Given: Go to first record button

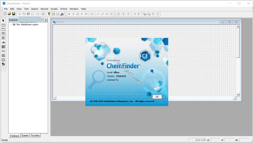Looking at the screenshot, I should [69, 14].
